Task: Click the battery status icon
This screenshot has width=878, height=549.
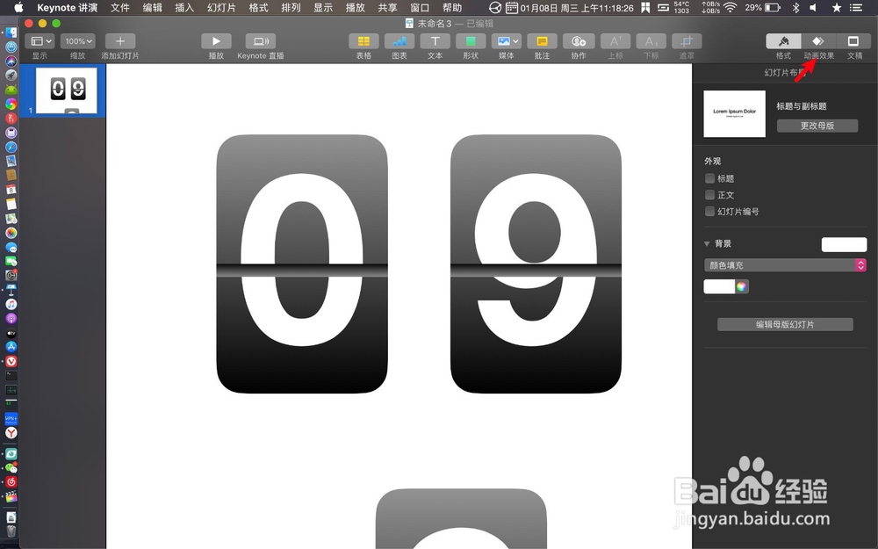Action: point(773,7)
